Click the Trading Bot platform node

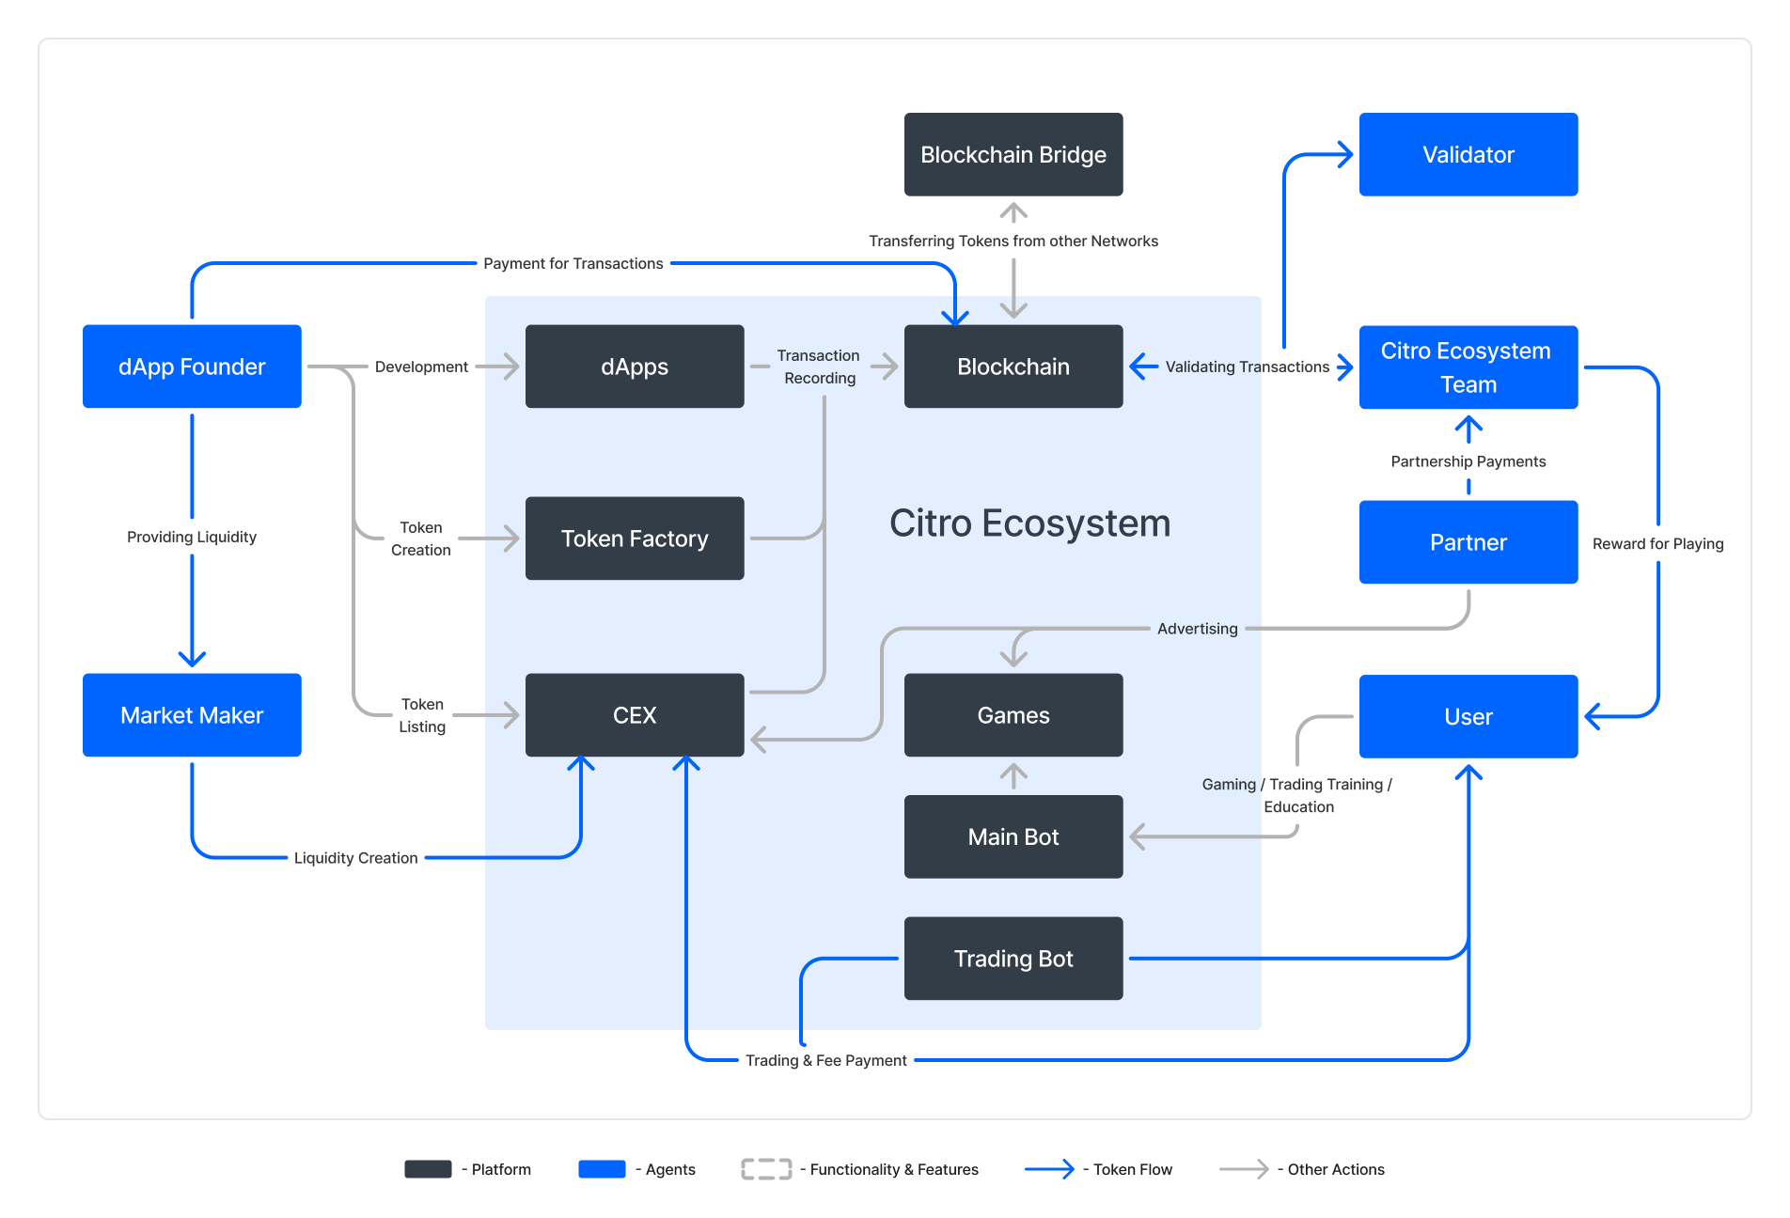click(1013, 959)
